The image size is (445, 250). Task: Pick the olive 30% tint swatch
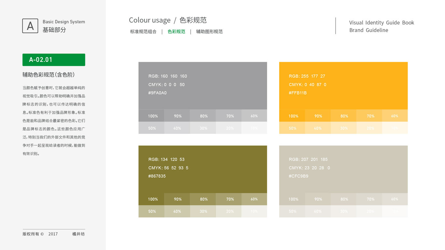click(x=203, y=211)
